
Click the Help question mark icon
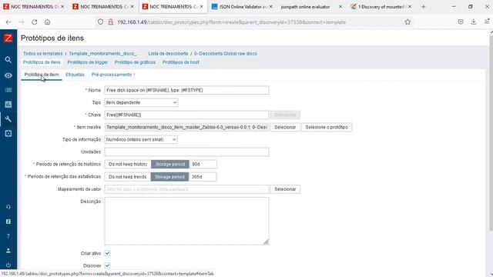tap(8, 236)
